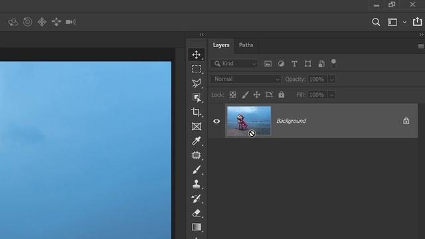Toggle lock transparent pixels
425x239 pixels.
[x=232, y=94]
